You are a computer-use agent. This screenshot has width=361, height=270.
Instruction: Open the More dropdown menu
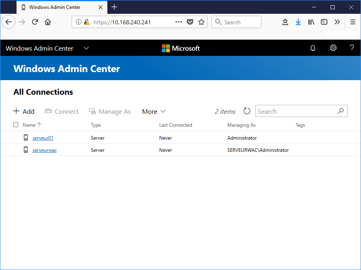click(154, 112)
